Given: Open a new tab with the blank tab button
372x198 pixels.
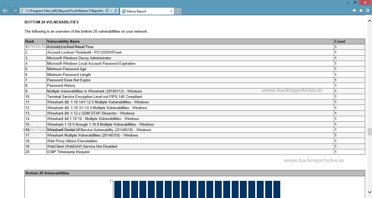Looking at the screenshot, I should tap(178, 11).
